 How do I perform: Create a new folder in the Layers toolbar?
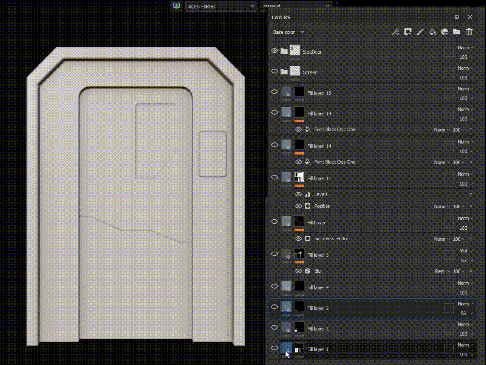[457, 32]
